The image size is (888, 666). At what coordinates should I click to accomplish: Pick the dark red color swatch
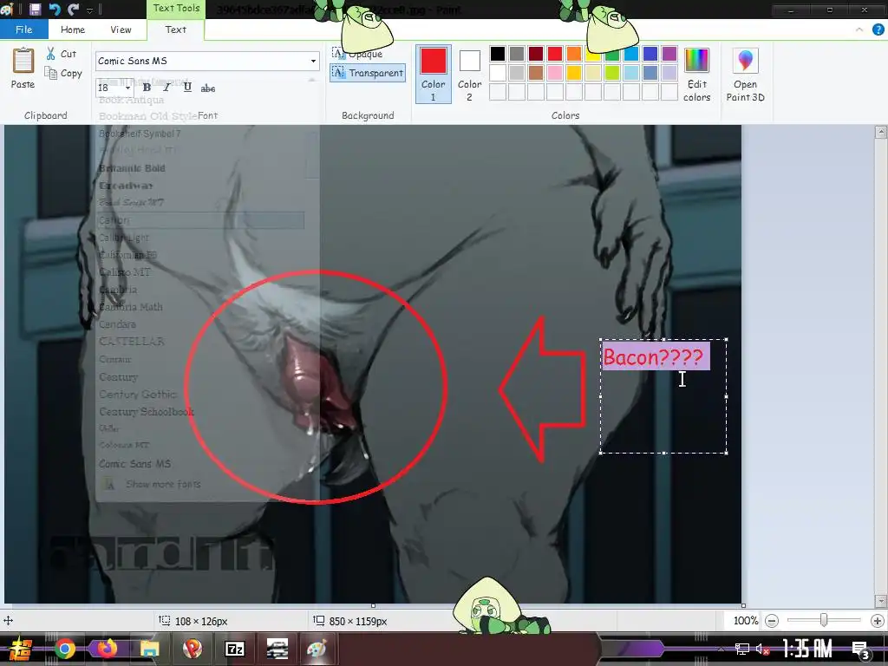tap(536, 54)
